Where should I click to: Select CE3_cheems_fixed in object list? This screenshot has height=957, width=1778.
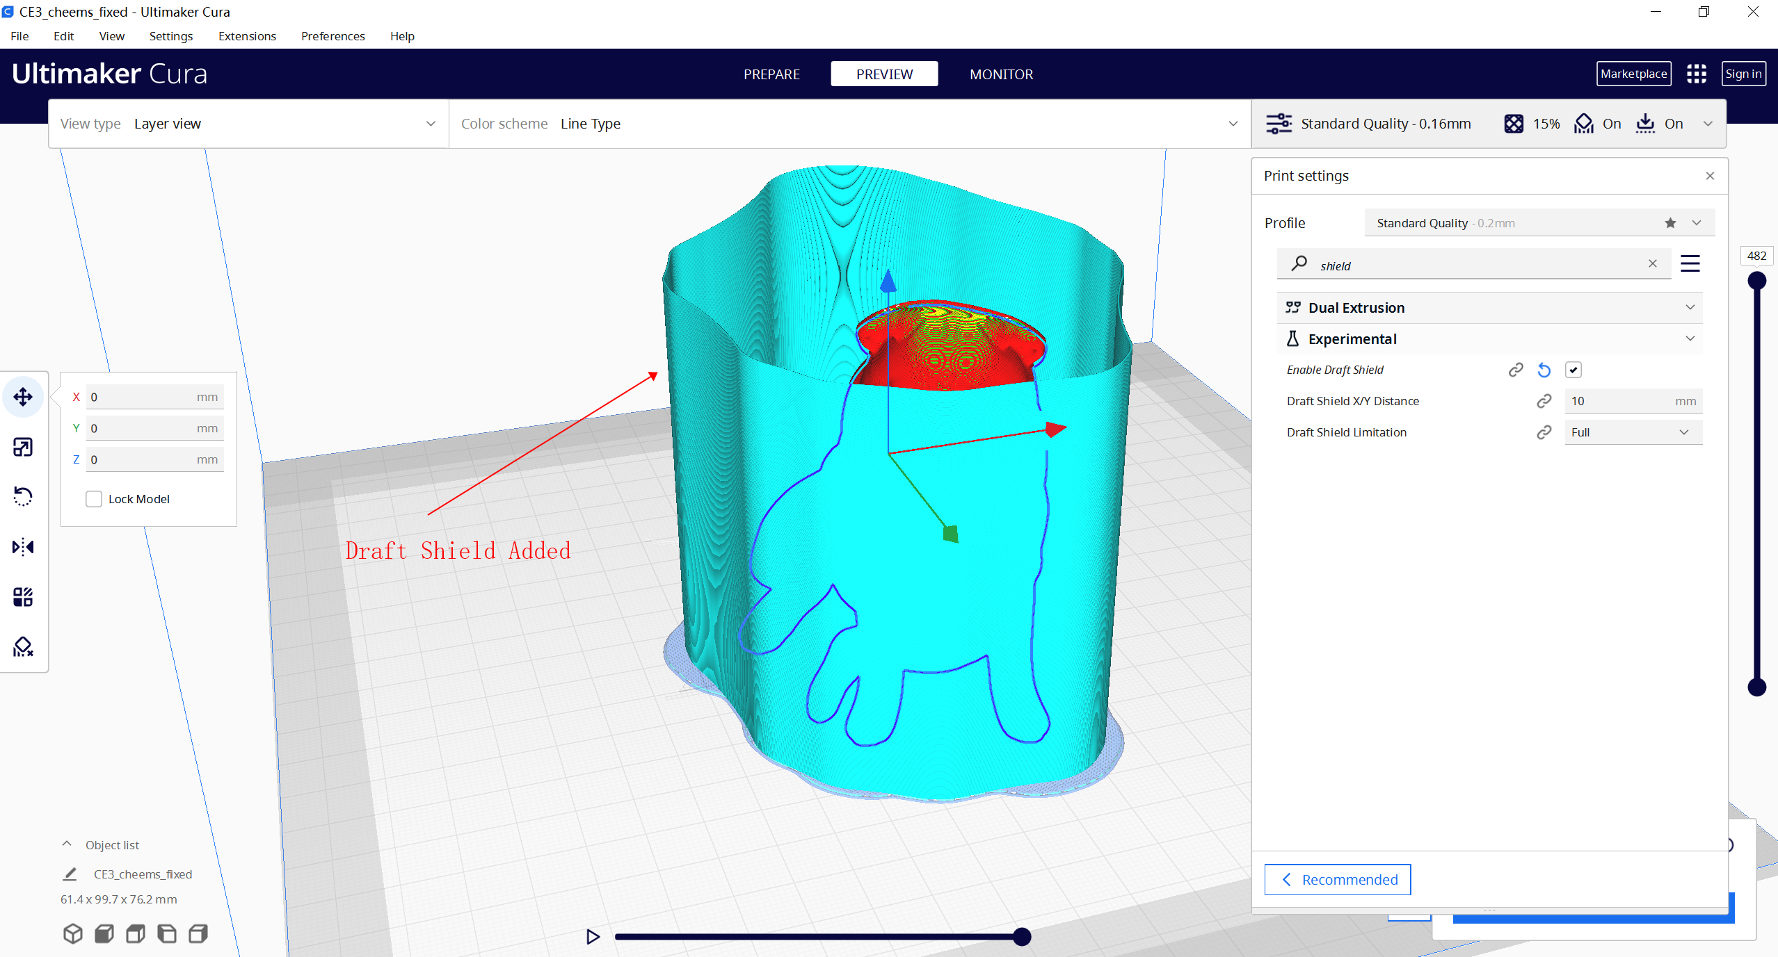143,874
